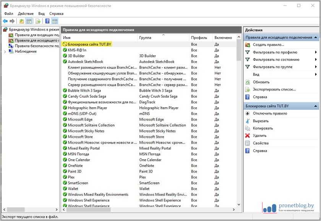Click the Back arrow in the toolbar
Screen dimensions: 321x221
pyautogui.click(x=5, y=21)
